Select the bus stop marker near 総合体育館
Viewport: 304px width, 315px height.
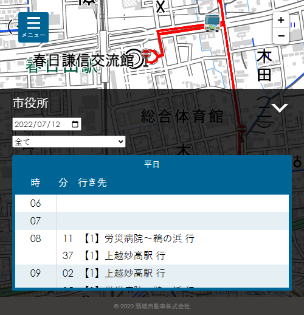click(241, 133)
